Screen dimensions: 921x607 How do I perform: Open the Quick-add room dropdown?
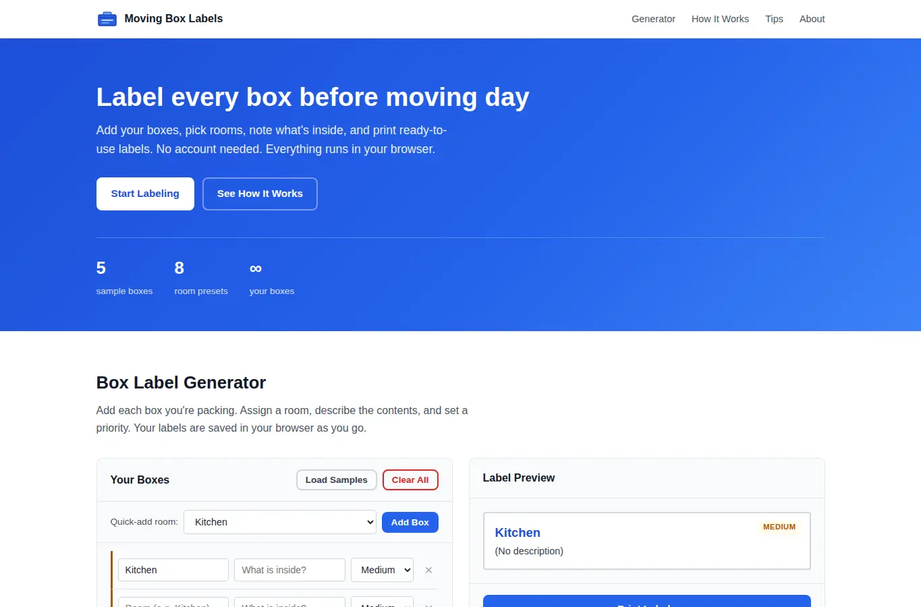point(280,522)
